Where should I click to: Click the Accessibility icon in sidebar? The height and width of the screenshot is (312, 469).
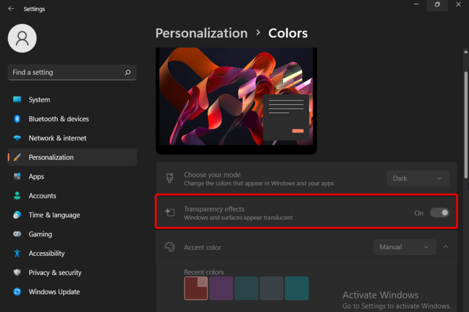point(17,253)
